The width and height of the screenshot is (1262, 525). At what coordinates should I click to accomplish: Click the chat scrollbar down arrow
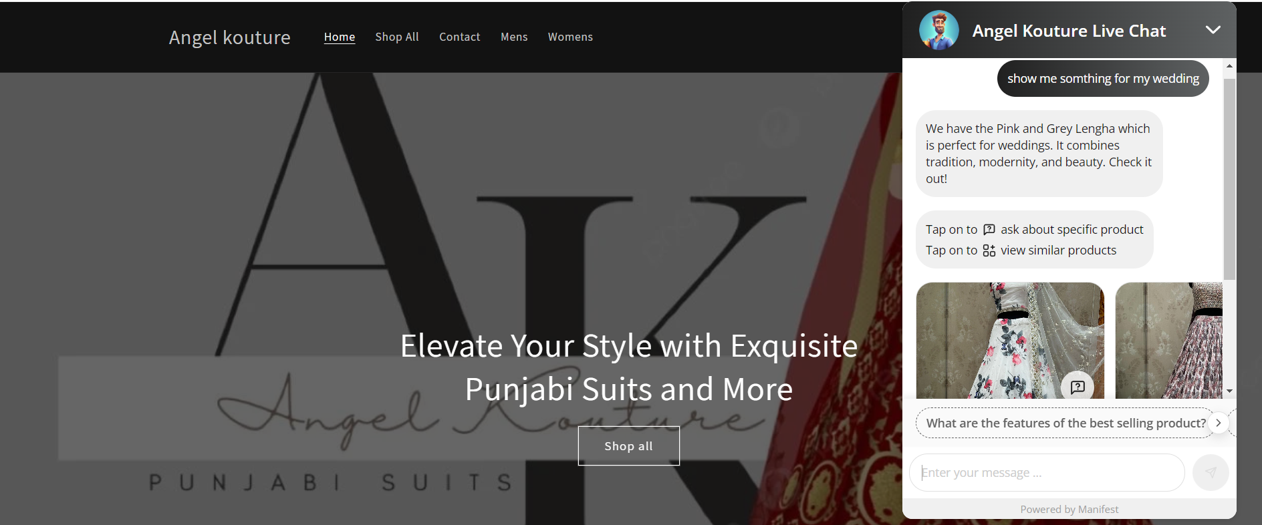(x=1229, y=391)
